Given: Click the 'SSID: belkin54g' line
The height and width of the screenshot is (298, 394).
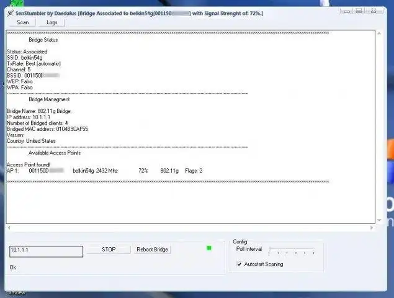Looking at the screenshot, I should tap(25, 58).
